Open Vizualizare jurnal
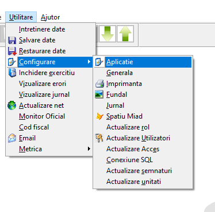215x212 pixels. coord(51,95)
